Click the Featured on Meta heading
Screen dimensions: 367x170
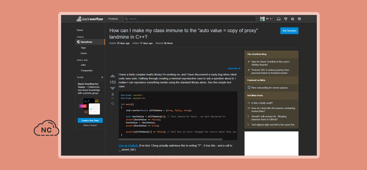click(256, 80)
